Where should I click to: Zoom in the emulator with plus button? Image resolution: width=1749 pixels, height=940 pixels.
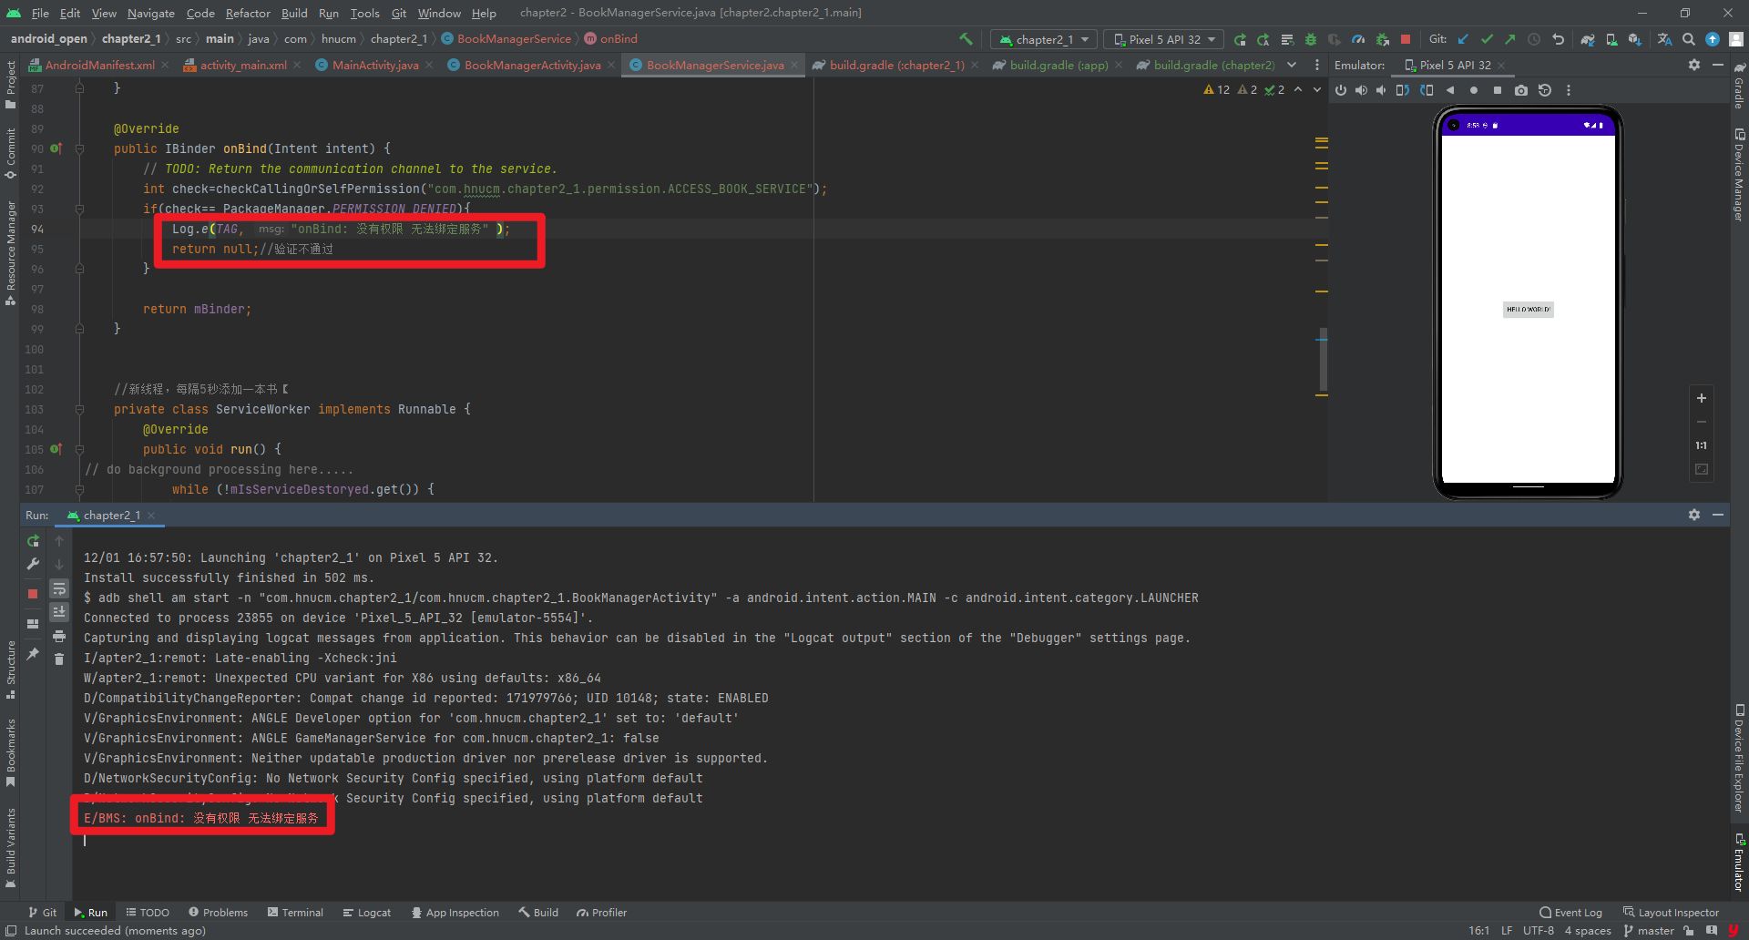1701,398
